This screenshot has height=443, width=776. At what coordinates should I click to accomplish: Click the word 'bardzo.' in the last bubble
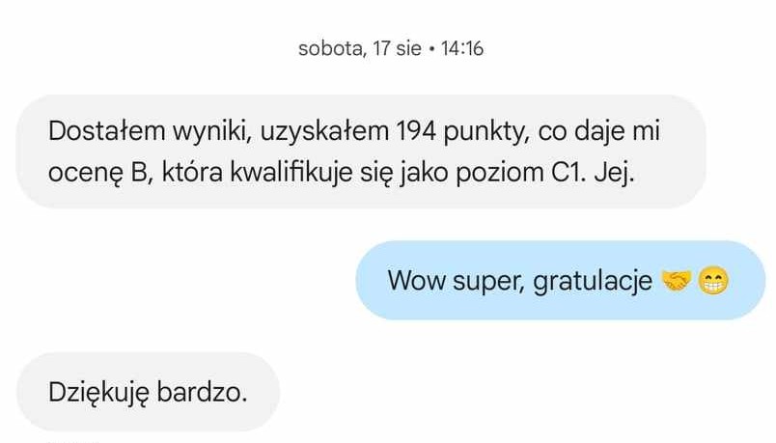coord(202,392)
